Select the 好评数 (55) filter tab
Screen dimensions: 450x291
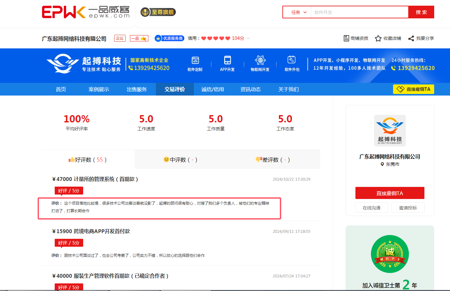point(88,159)
